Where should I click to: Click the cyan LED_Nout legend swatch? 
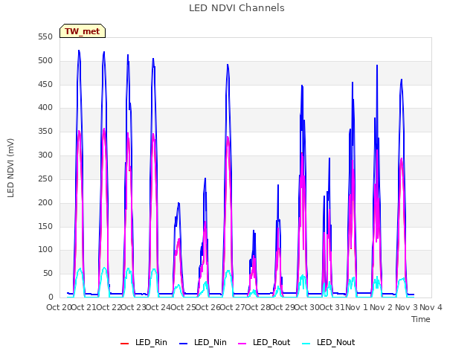coord(306,344)
